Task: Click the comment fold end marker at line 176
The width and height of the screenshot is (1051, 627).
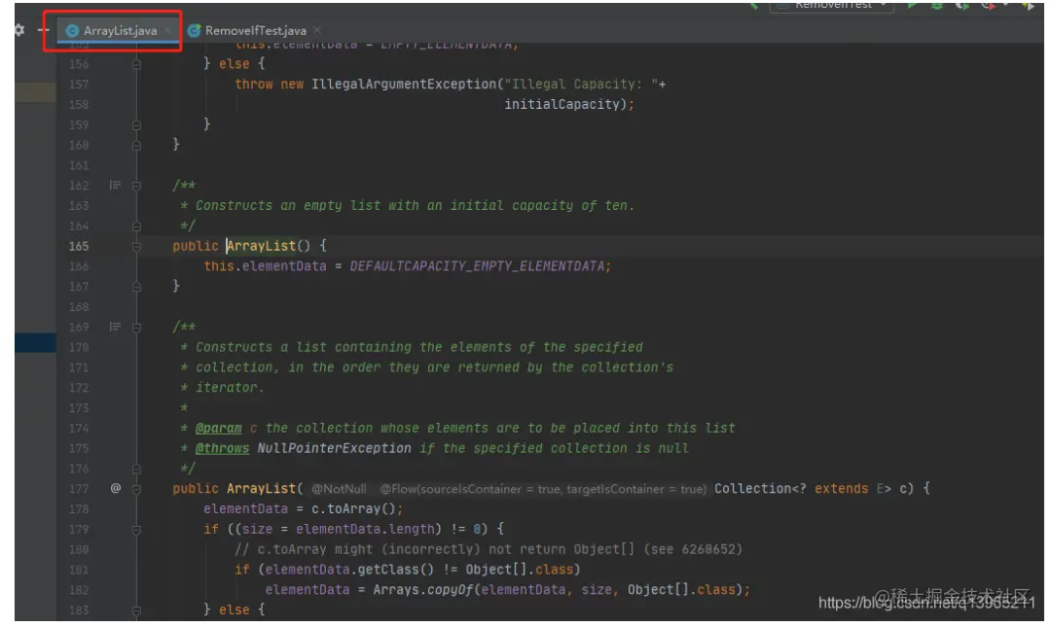Action: coord(137,469)
